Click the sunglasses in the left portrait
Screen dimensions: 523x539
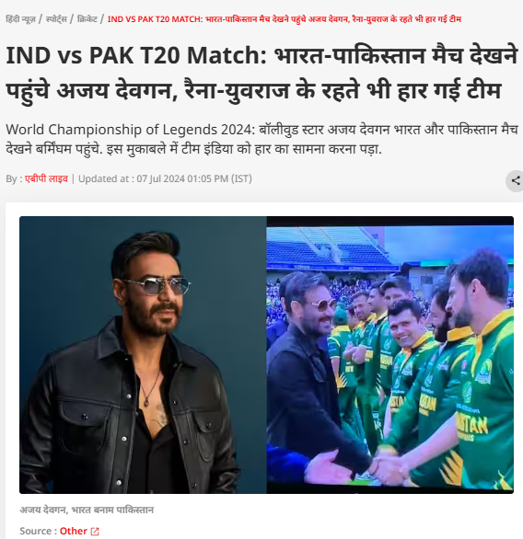click(157, 286)
